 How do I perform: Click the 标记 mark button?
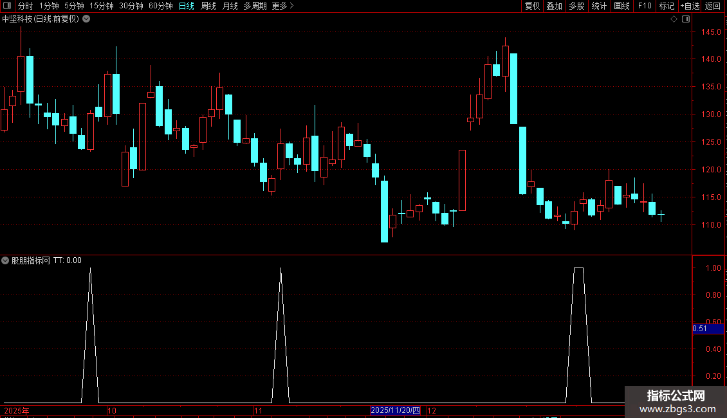pos(667,6)
